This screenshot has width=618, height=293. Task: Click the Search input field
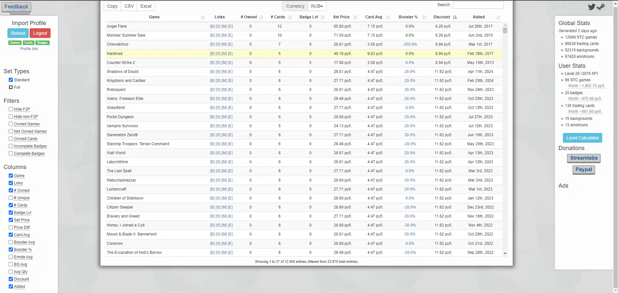tap(478, 5)
